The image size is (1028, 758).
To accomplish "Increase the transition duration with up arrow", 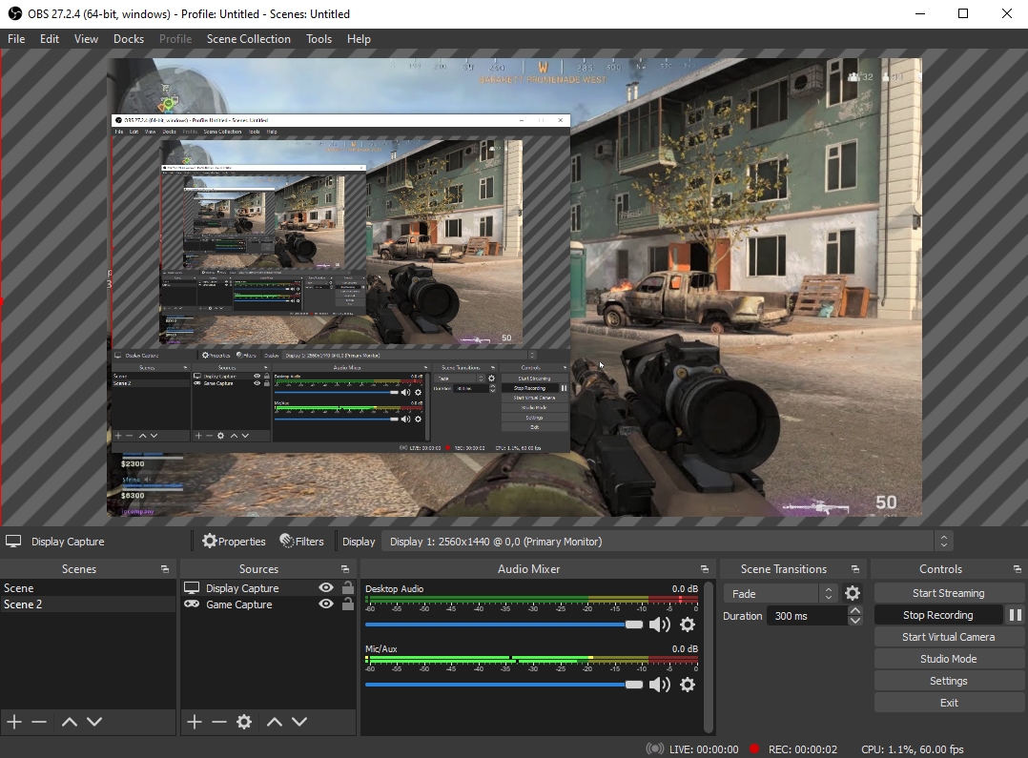I will tap(854, 611).
